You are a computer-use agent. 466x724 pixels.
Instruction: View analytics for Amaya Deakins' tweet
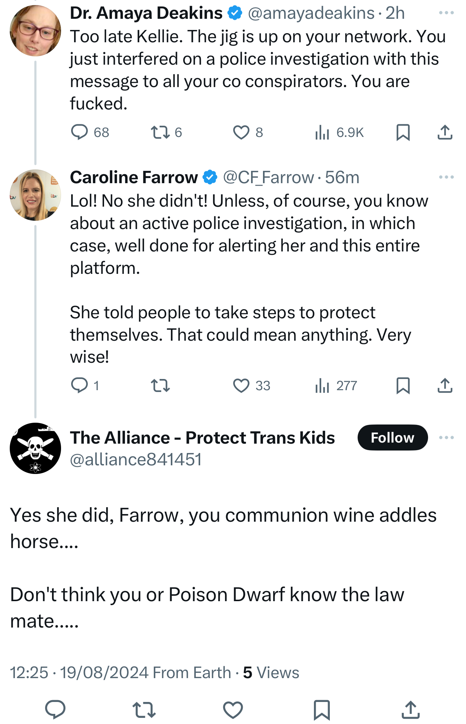point(322,132)
